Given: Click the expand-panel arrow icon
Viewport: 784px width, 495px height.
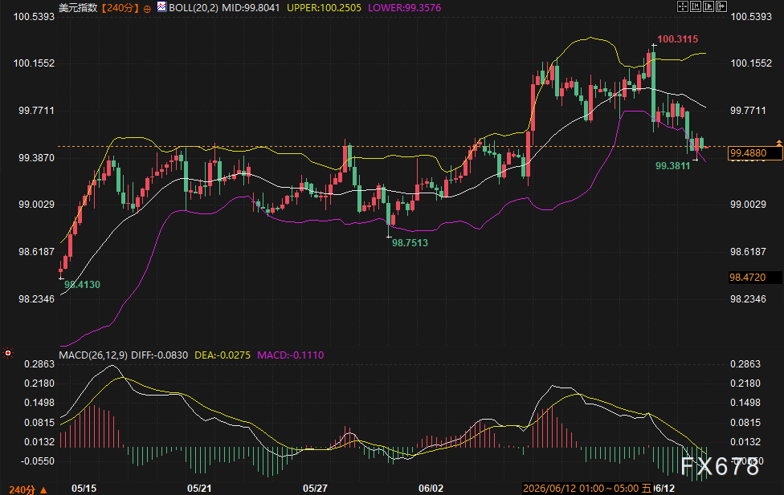Looking at the screenshot, I should (721, 6).
